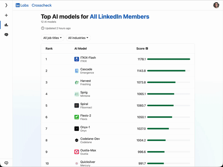This screenshot has width=223, height=167.
Task: Click the LinkedIn Labs logo
Action: (x=22, y=6)
